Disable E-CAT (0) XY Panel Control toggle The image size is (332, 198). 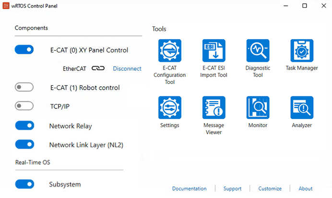(x=24, y=49)
